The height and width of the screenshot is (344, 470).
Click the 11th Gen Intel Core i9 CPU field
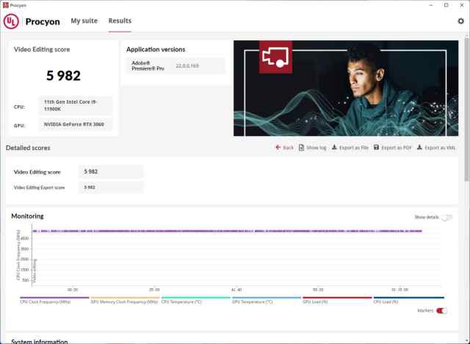(x=76, y=106)
